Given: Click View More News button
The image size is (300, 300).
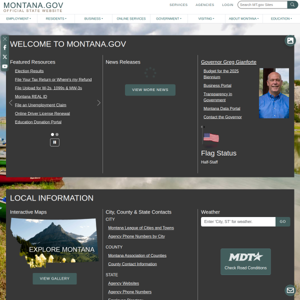Looking at the screenshot, I should [150, 90].
